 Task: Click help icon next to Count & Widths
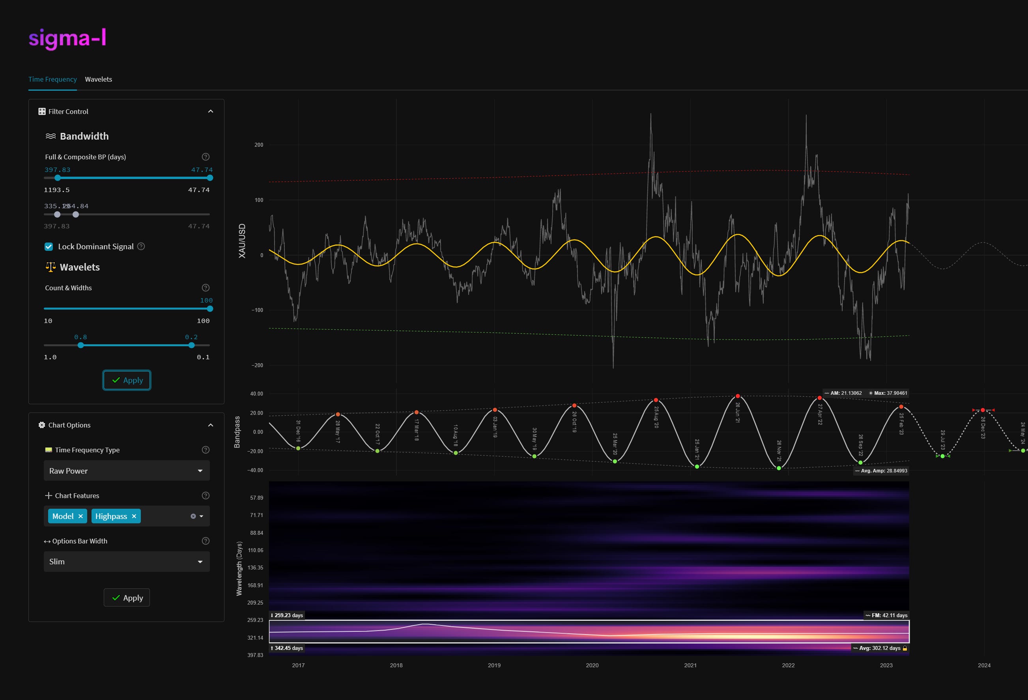click(205, 288)
